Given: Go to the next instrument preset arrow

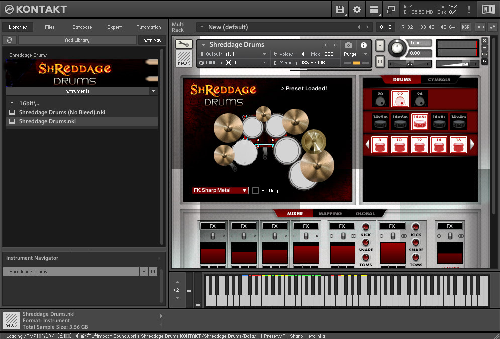Looking at the screenshot, I should click(335, 45).
